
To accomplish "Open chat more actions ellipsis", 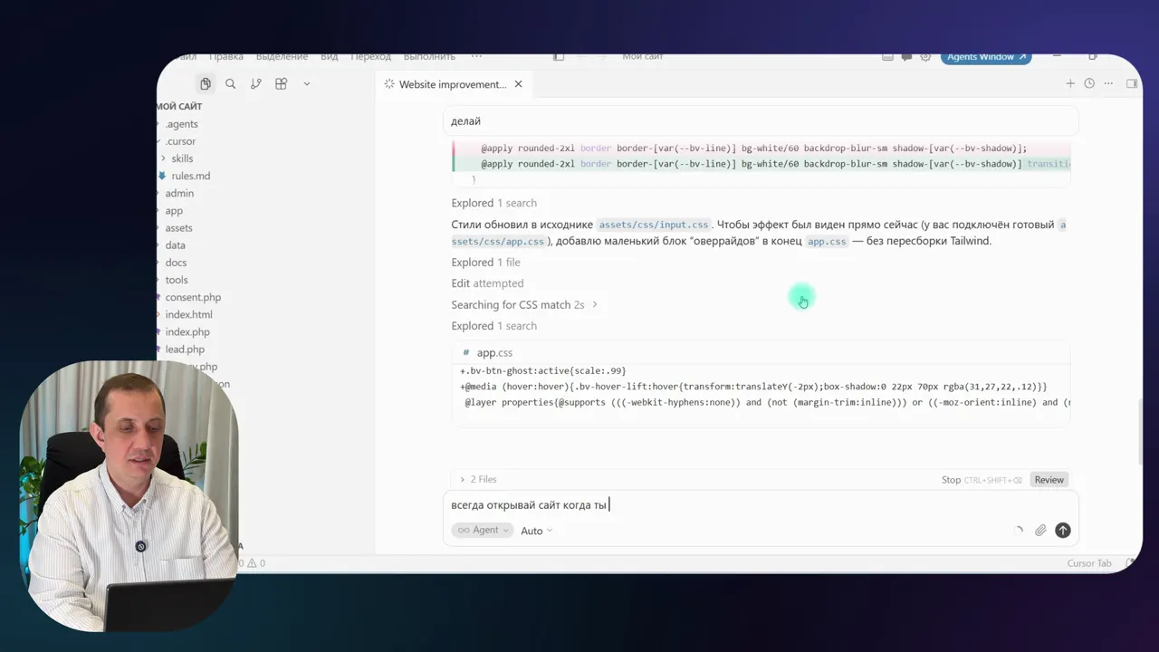I will point(1108,83).
